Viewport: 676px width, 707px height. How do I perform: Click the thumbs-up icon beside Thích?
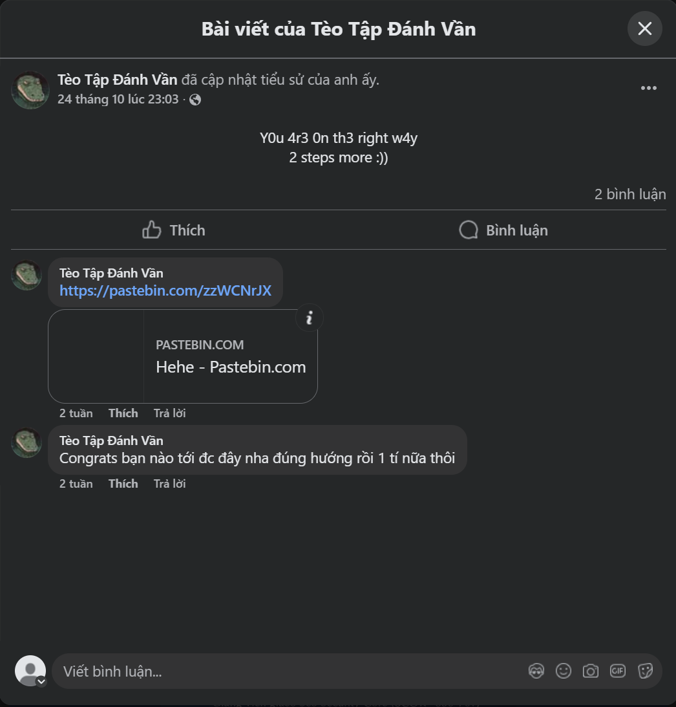coord(151,230)
